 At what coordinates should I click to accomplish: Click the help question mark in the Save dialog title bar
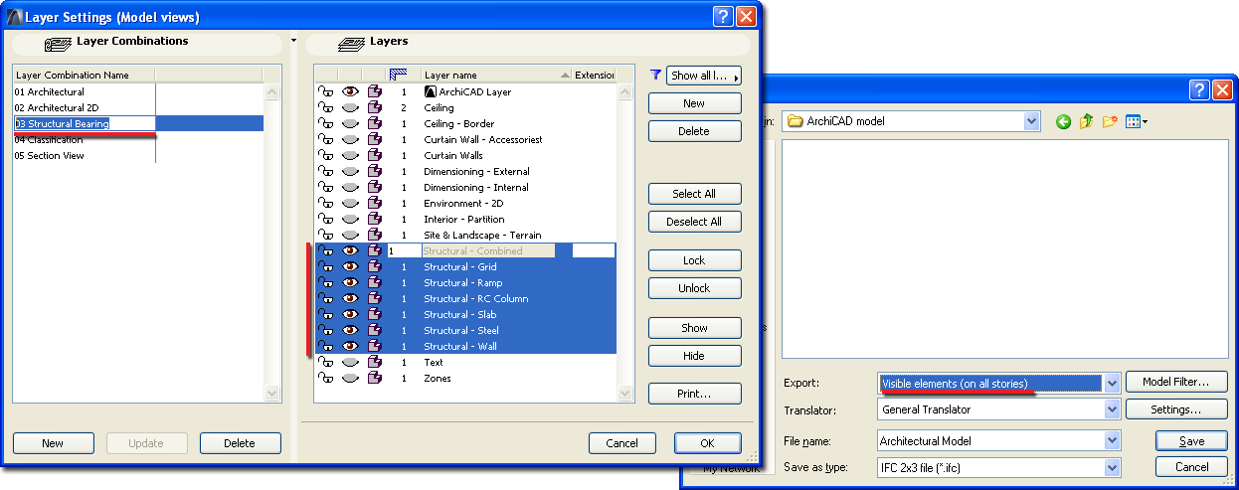click(1199, 90)
